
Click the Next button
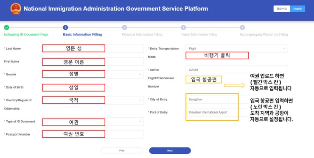point(170,151)
